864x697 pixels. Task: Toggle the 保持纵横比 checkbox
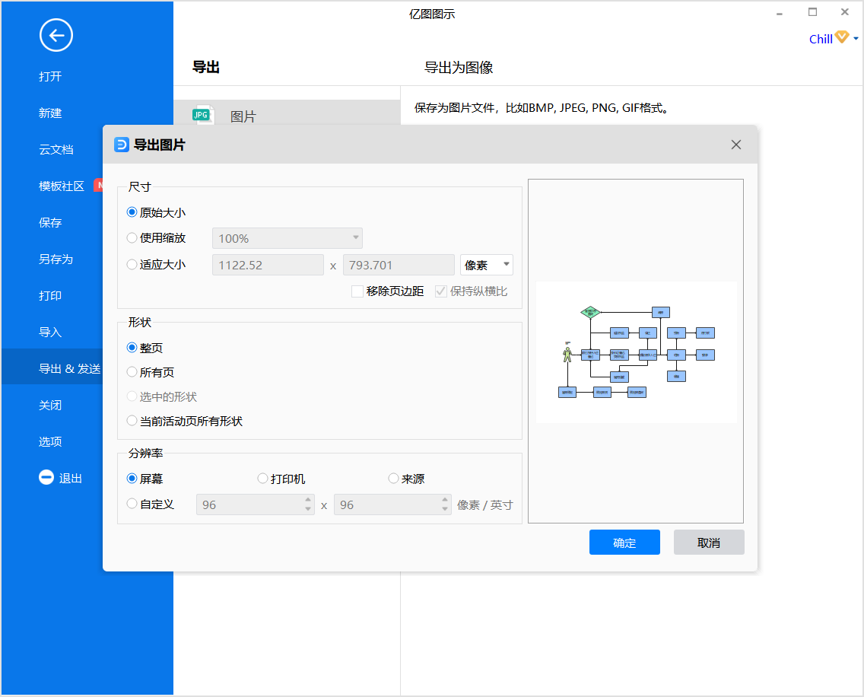(x=441, y=291)
